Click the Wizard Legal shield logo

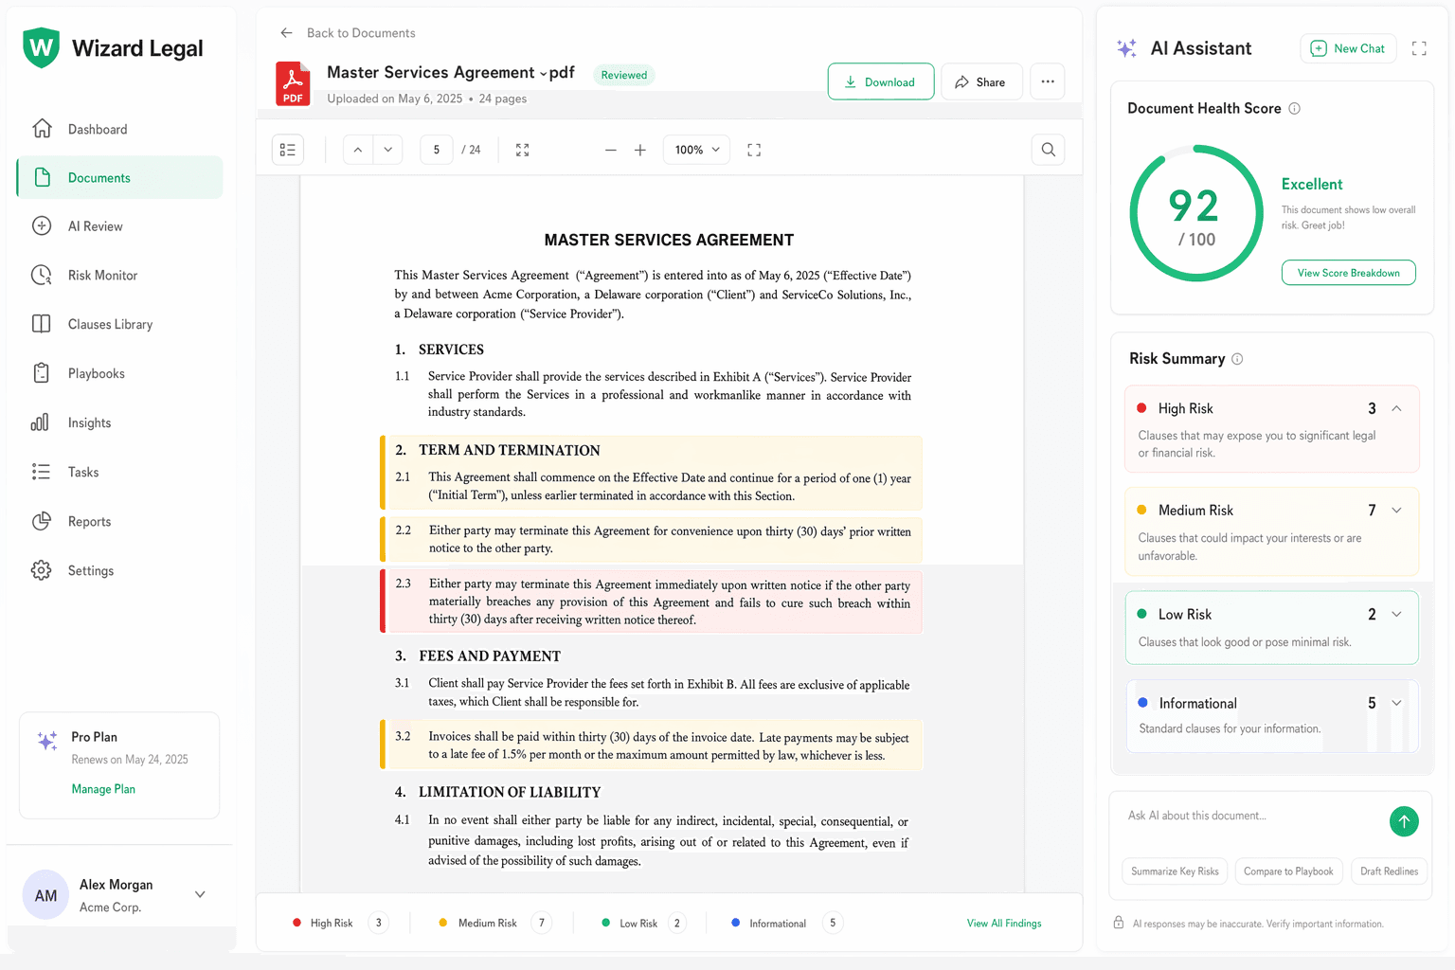point(41,47)
